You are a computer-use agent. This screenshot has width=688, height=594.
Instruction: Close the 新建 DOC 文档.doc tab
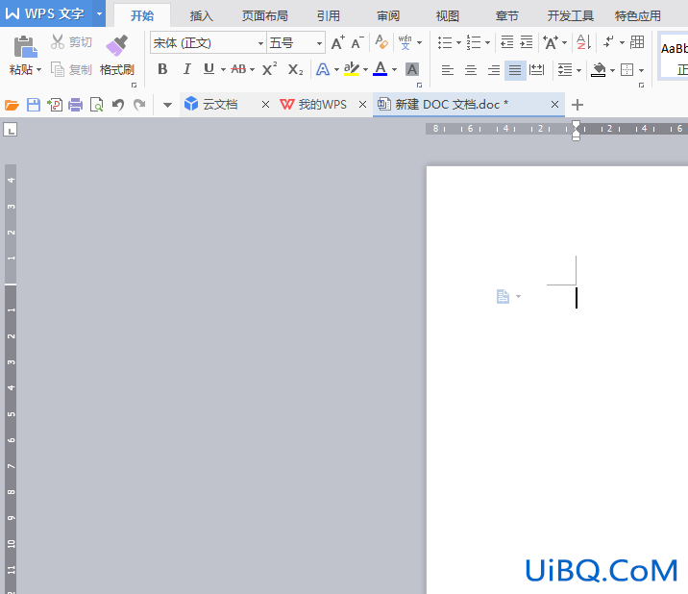point(554,105)
